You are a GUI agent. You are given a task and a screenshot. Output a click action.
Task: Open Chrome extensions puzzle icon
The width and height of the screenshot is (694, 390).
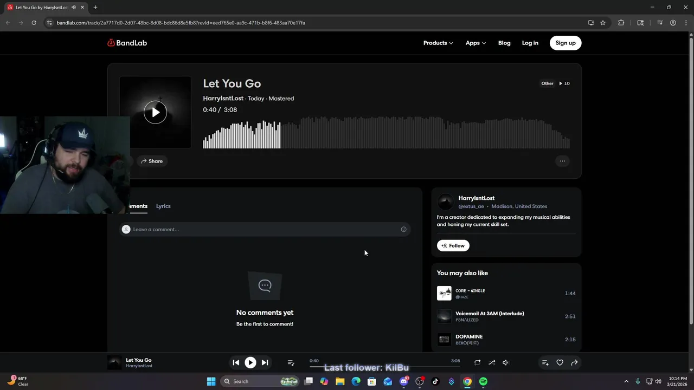(621, 23)
